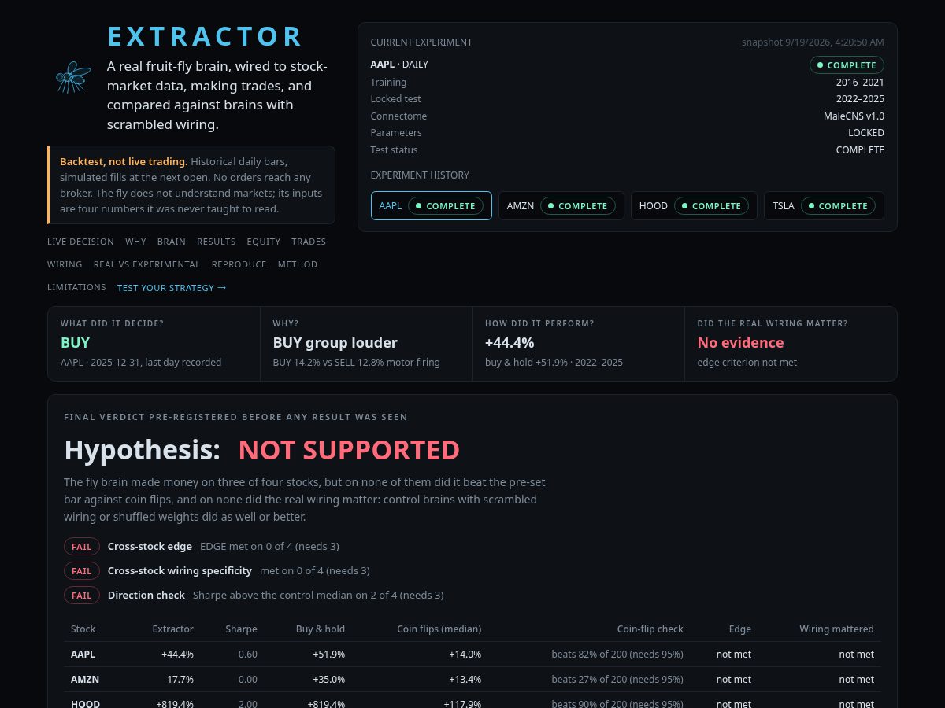Click the AAPL · DAILY experiment label
This screenshot has height=708, width=945.
pyautogui.click(x=399, y=65)
